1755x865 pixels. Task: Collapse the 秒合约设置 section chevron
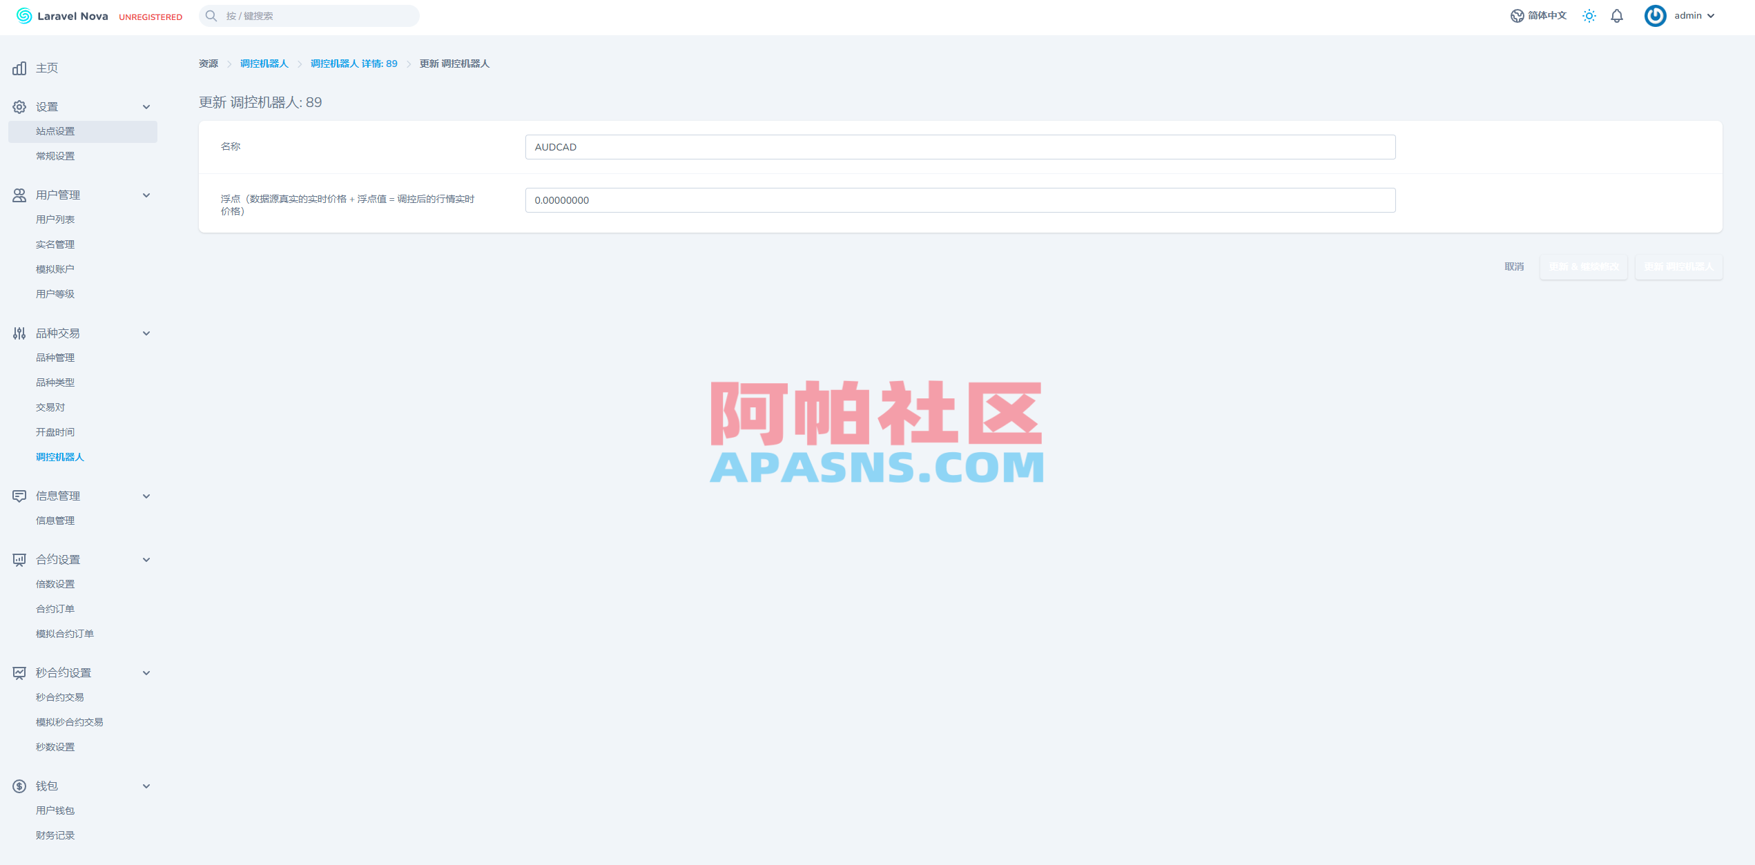pyautogui.click(x=146, y=672)
